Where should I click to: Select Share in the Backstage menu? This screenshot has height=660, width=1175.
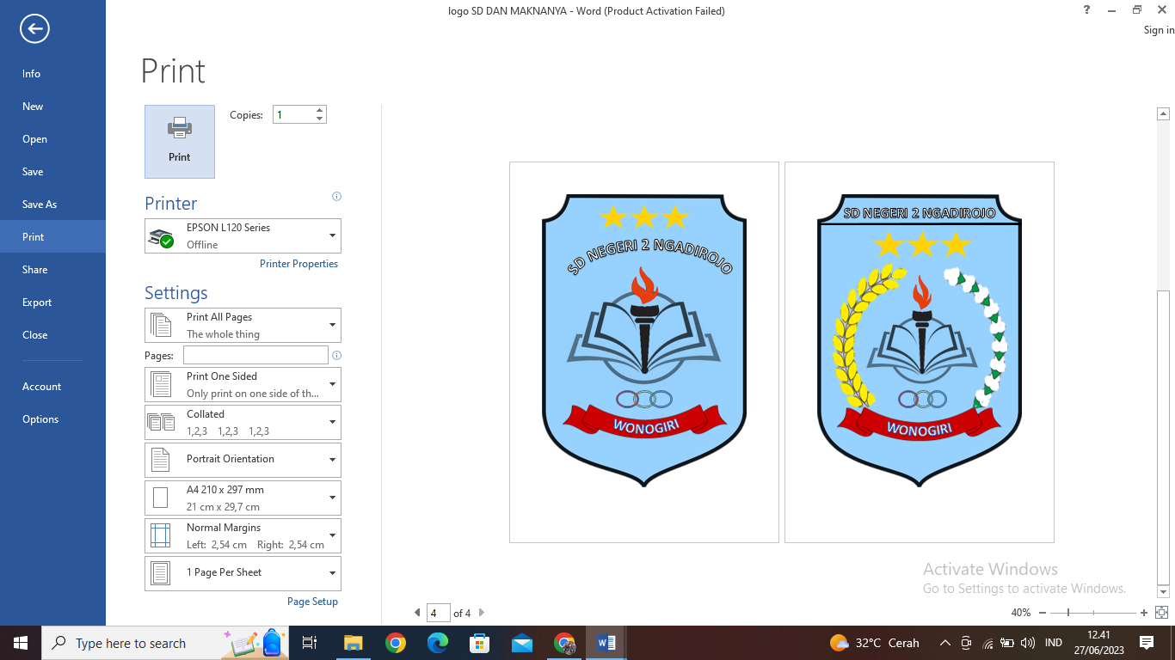click(52, 270)
